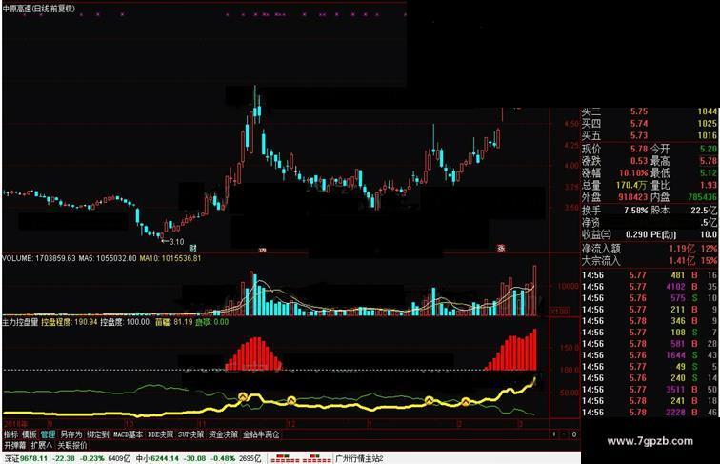Click the 主力控盘量 indicator name
Viewport: 720px width, 464px height.
click(x=20, y=322)
